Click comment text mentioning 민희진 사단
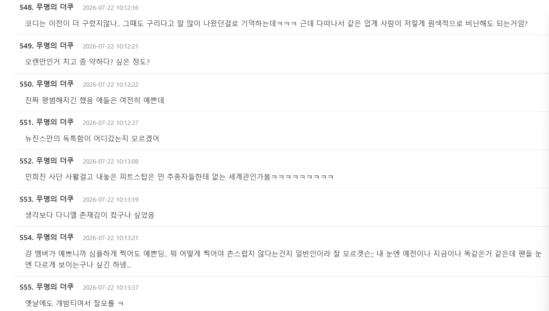Screen dimensions: 549x311 point(179,177)
